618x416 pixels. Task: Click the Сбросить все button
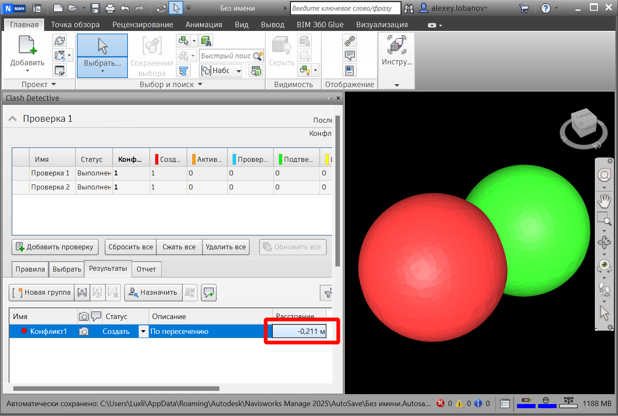tap(131, 247)
